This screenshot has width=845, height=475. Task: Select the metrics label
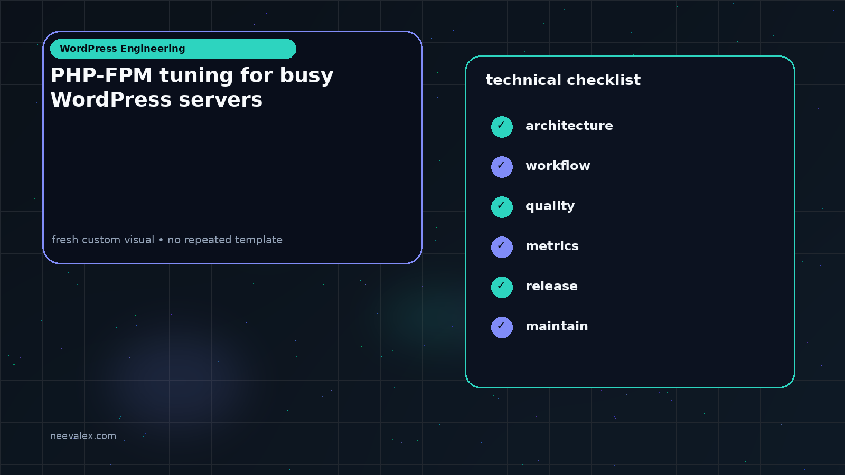pos(552,246)
